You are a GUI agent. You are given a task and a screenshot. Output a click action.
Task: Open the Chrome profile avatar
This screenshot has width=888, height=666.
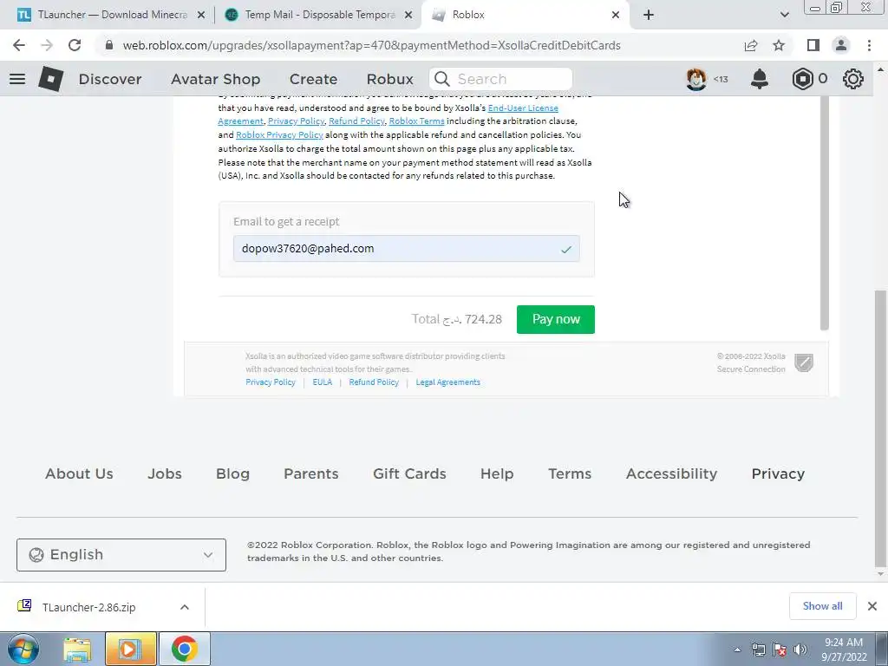click(841, 45)
